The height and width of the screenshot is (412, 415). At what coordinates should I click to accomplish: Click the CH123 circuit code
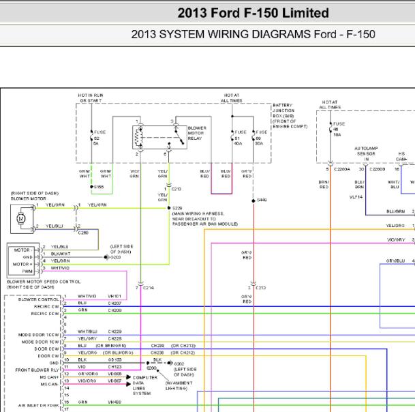[114, 367]
